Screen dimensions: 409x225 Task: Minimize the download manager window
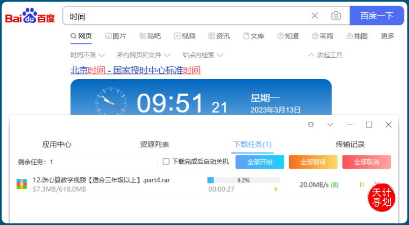(x=350, y=125)
